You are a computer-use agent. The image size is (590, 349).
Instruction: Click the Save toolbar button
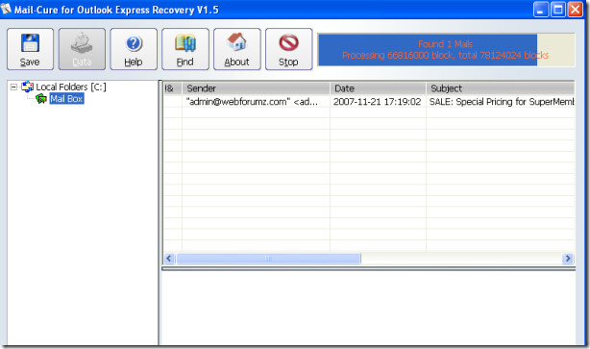(30, 49)
